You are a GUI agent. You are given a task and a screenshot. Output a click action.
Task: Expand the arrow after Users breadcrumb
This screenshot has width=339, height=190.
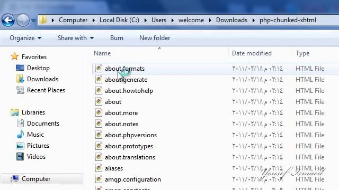172,20
